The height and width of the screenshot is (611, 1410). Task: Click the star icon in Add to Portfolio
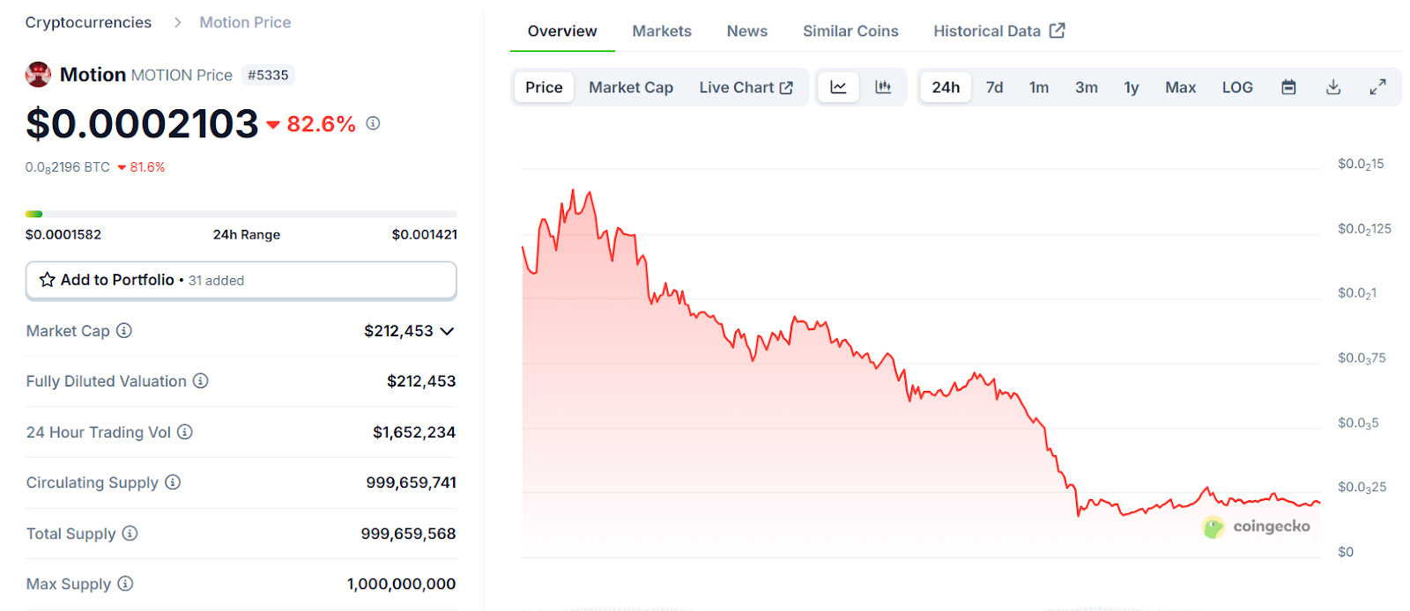click(x=48, y=280)
